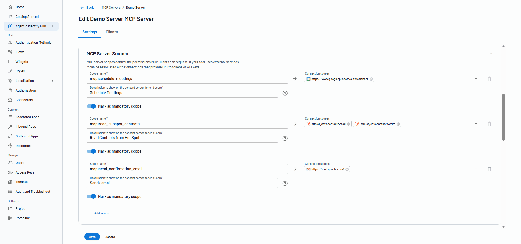Open the Access Keys page
The width and height of the screenshot is (521, 244).
25,172
